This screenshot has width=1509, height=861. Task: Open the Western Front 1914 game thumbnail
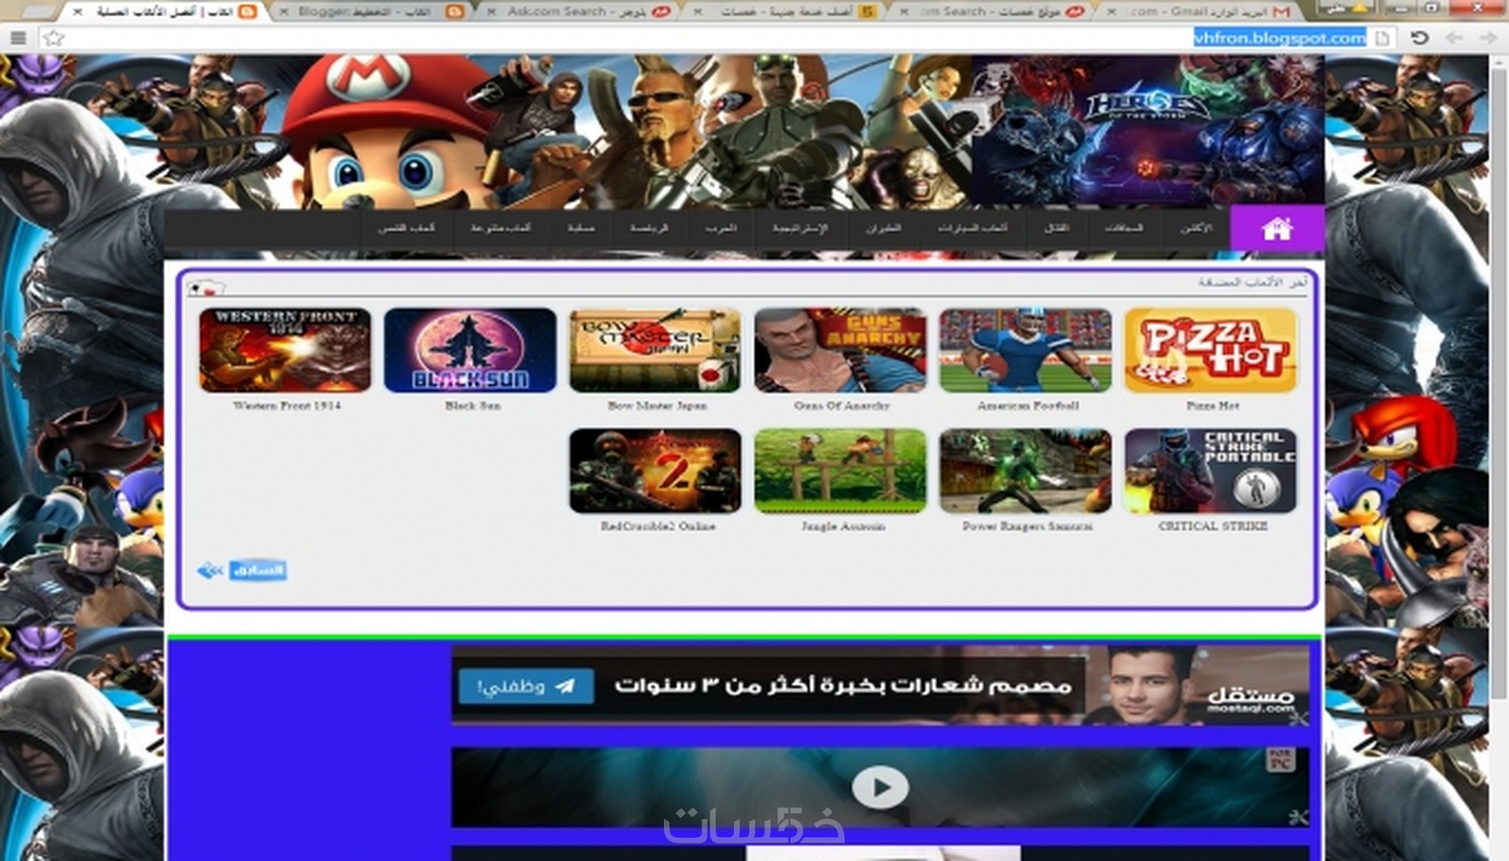[285, 350]
